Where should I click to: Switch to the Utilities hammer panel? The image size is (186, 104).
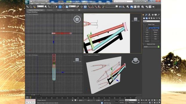tap(159, 15)
